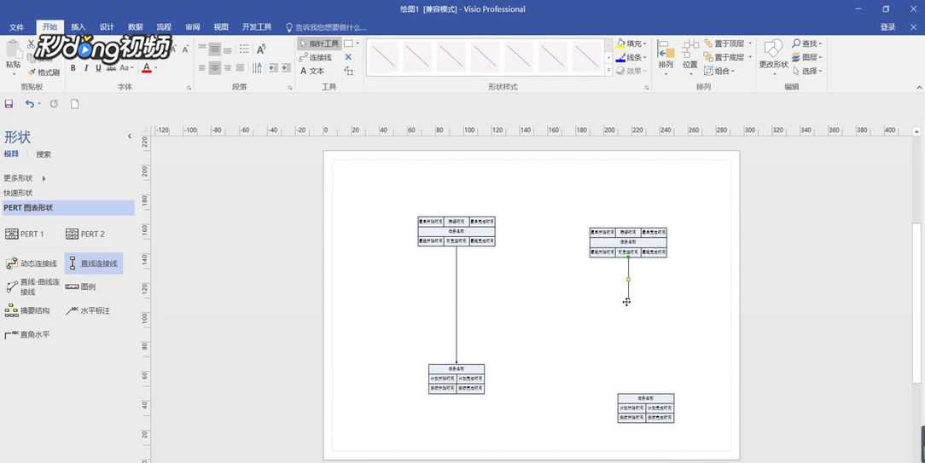925x463 pixels.
Task: Choose the fourth shape style thumbnail
Action: coord(485,57)
